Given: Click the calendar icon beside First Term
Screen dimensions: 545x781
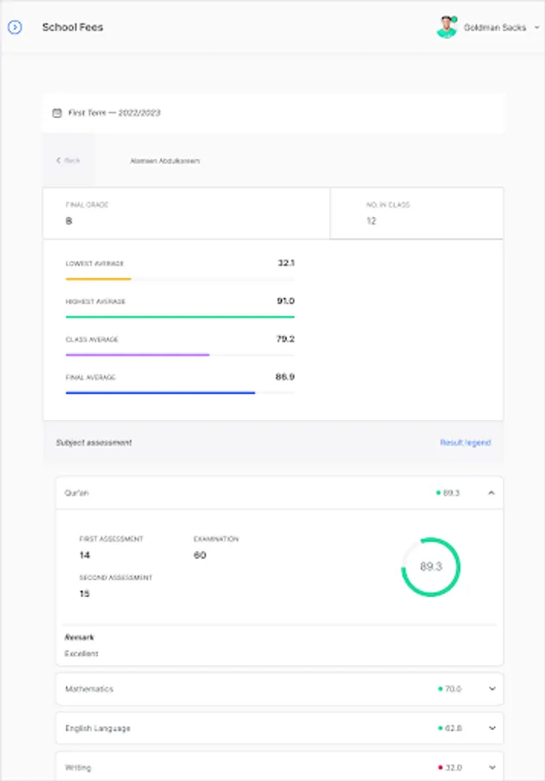Looking at the screenshot, I should pyautogui.click(x=57, y=113).
